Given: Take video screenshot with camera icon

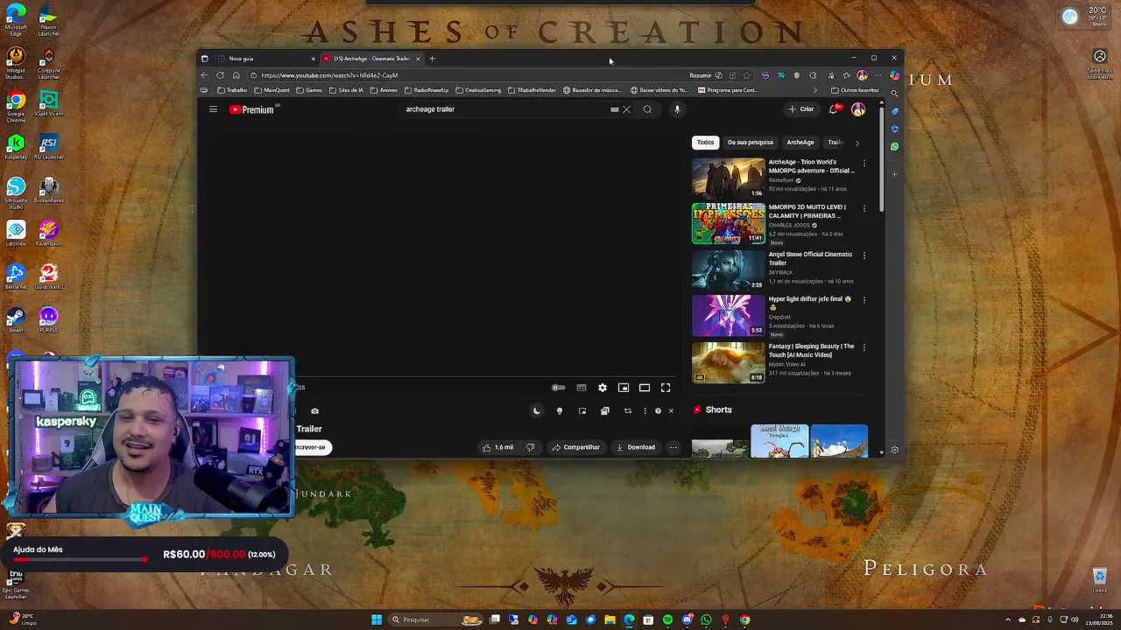Looking at the screenshot, I should [315, 411].
